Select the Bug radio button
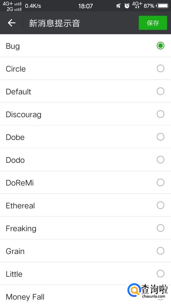This screenshot has width=171, height=304. click(160, 46)
